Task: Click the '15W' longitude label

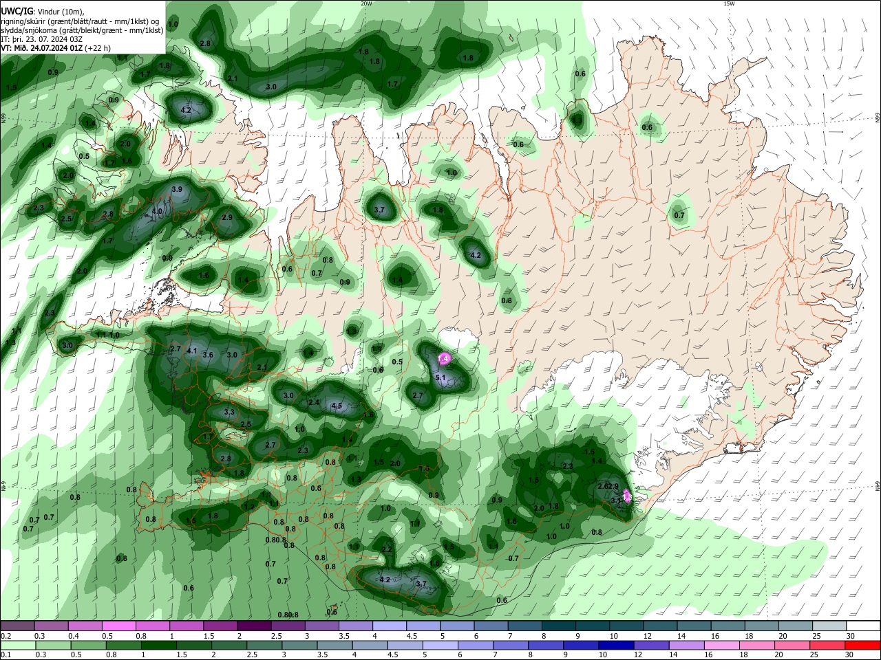Action: [729, 3]
